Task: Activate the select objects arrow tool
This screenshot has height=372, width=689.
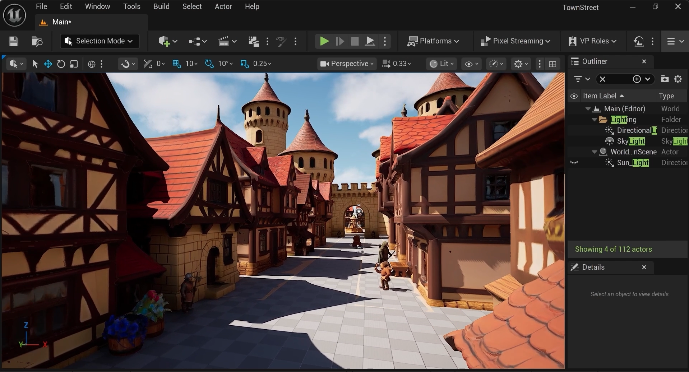Action: pos(35,64)
